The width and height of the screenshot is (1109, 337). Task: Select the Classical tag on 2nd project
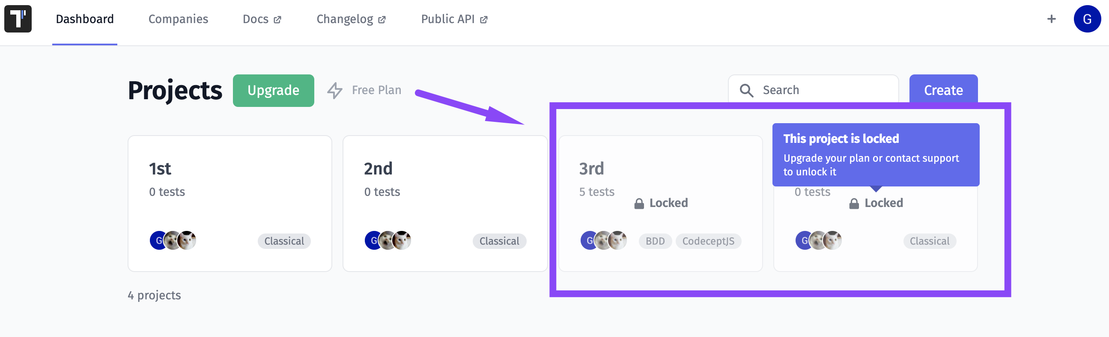pyautogui.click(x=499, y=241)
